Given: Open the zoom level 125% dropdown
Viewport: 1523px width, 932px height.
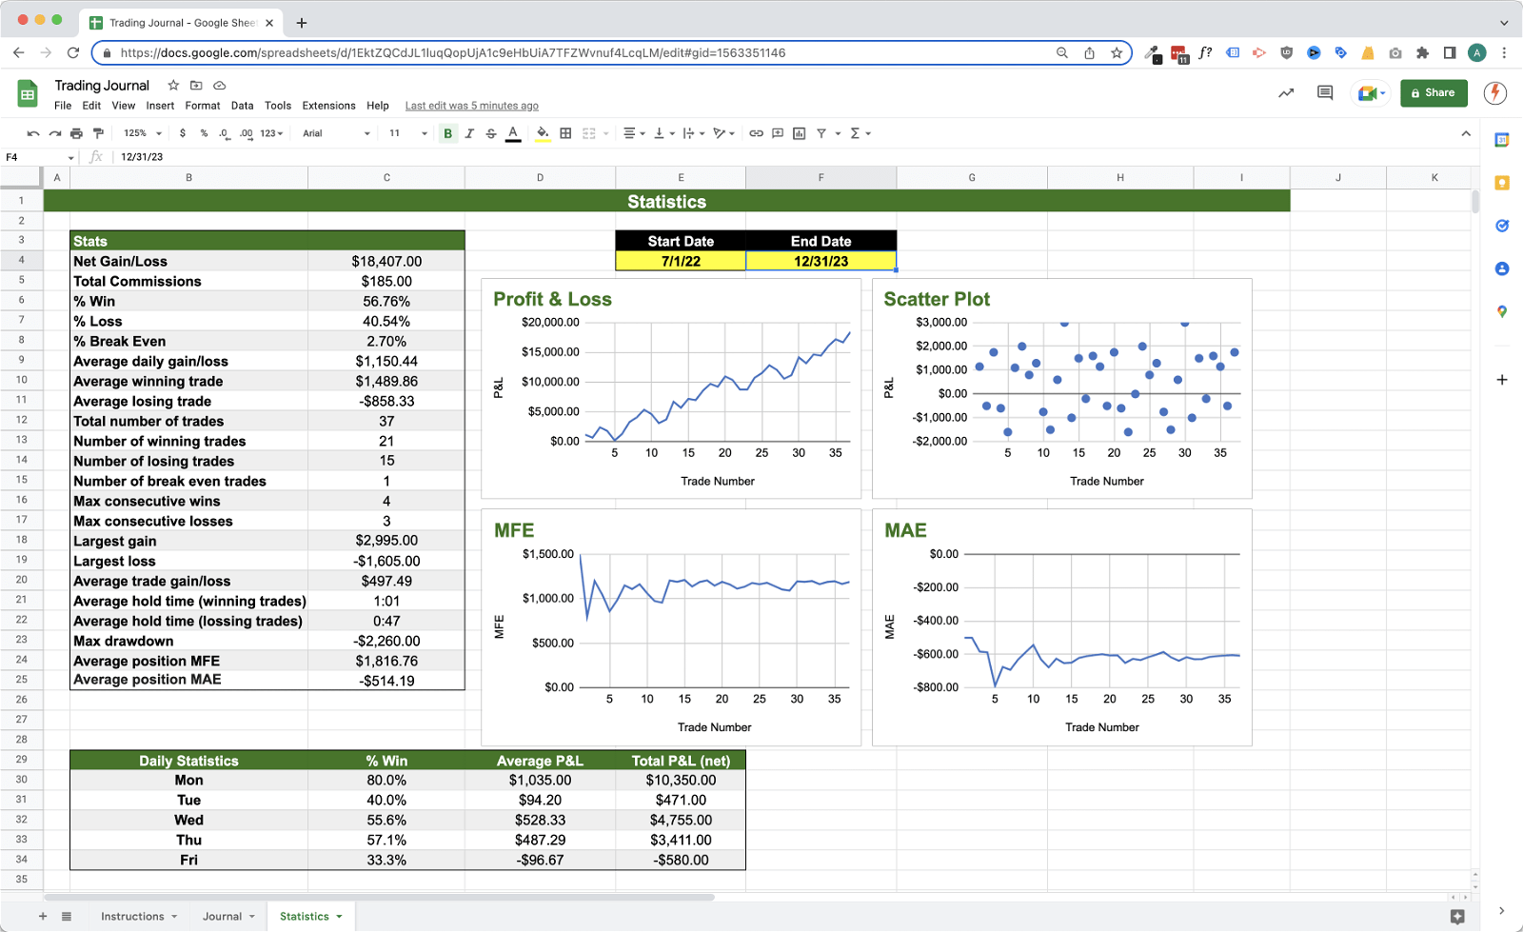Looking at the screenshot, I should 143,133.
